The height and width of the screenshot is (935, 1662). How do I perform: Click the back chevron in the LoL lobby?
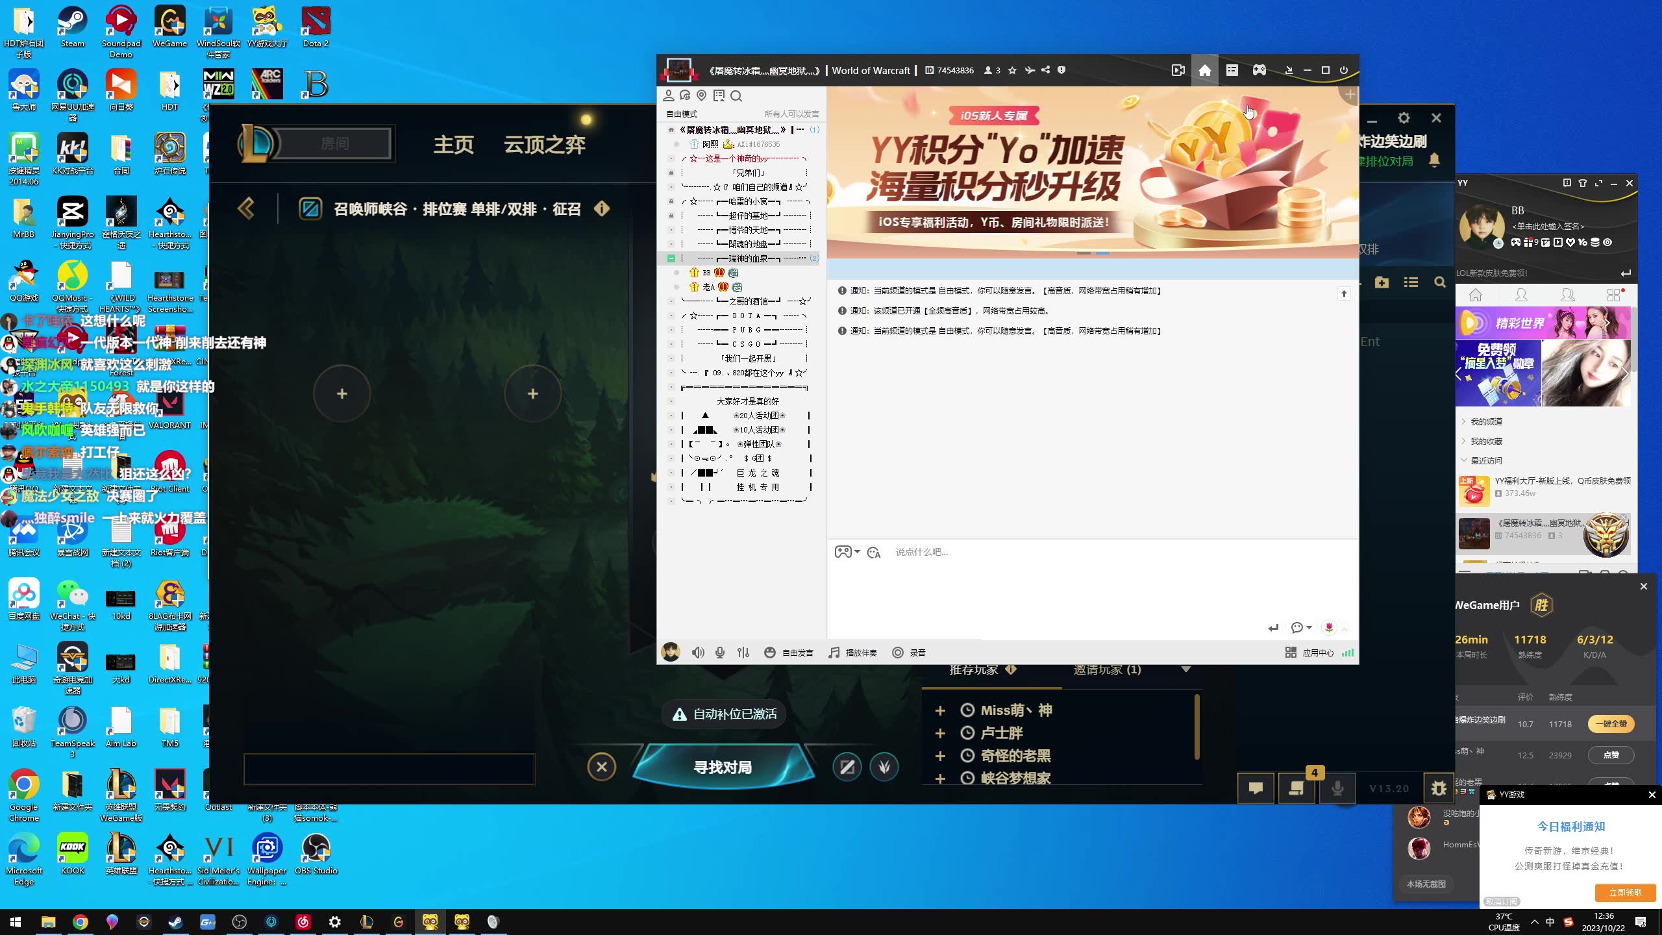[246, 208]
